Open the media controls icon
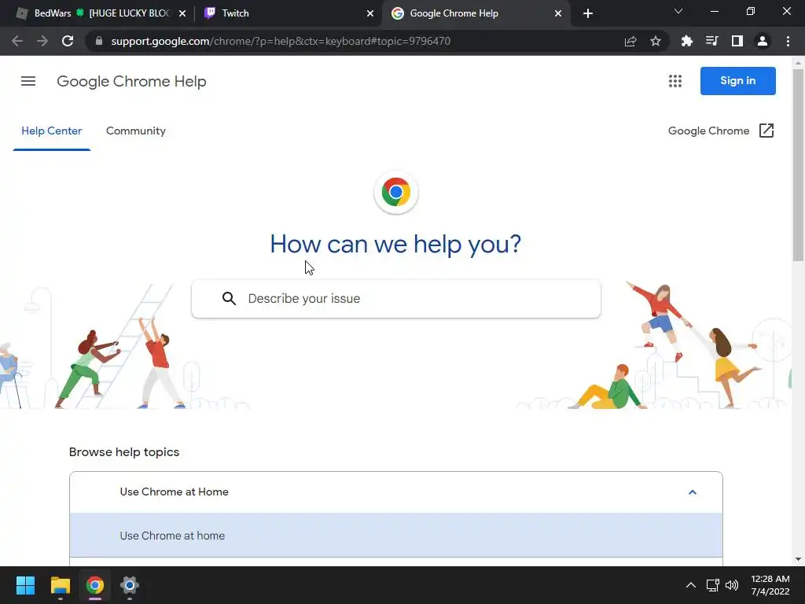This screenshot has height=604, width=805. pos(711,41)
